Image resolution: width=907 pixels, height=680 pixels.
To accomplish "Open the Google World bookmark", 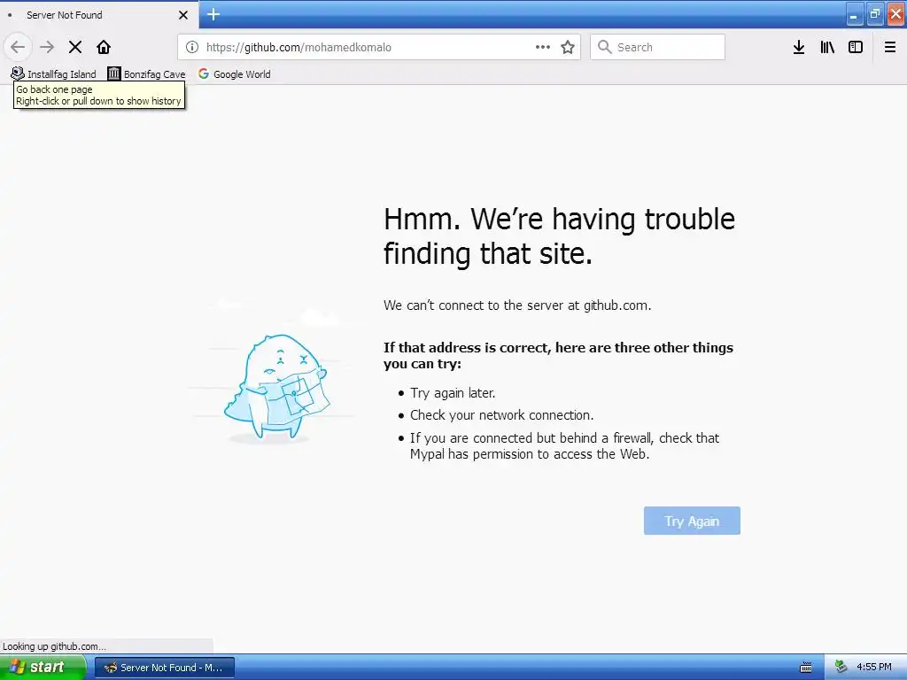I will 235,74.
